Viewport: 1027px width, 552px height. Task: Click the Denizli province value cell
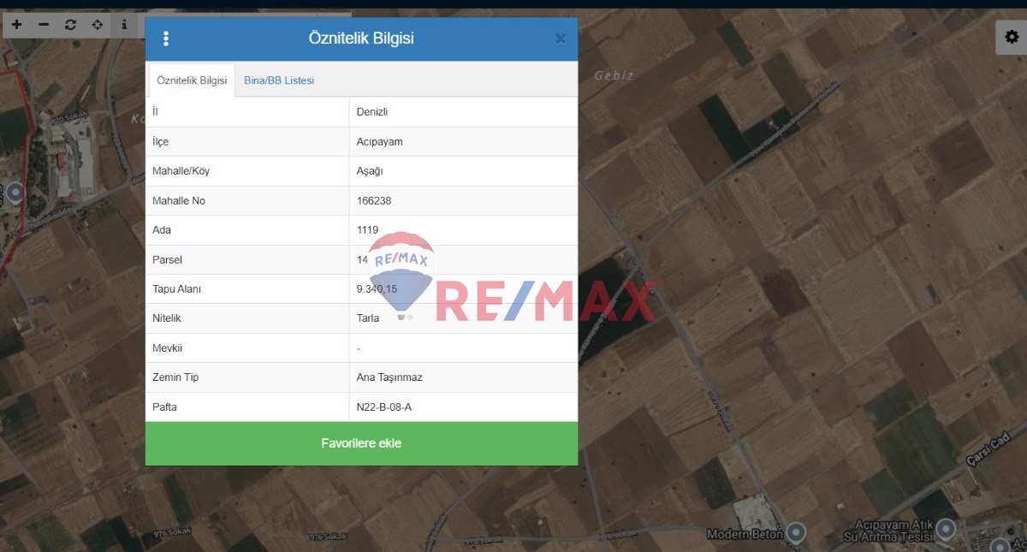click(372, 112)
